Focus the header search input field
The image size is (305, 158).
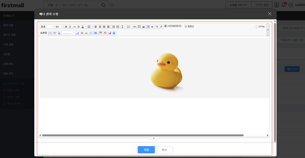[x=81, y=5]
